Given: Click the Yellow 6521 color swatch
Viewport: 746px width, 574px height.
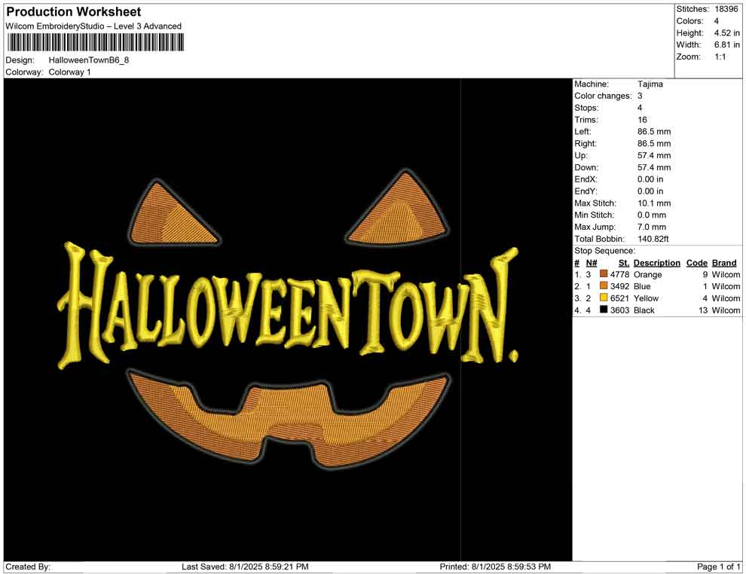Looking at the screenshot, I should click(604, 298).
